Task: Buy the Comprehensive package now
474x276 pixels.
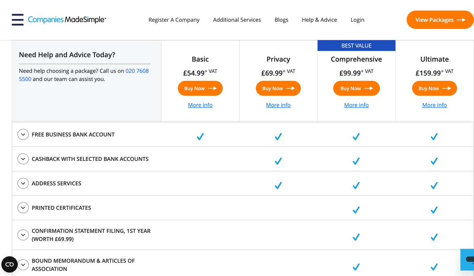Action: [x=356, y=88]
